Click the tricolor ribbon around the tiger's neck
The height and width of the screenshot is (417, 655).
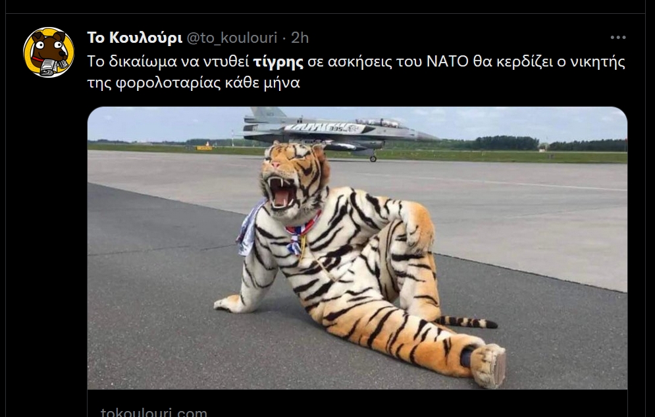pos(301,234)
